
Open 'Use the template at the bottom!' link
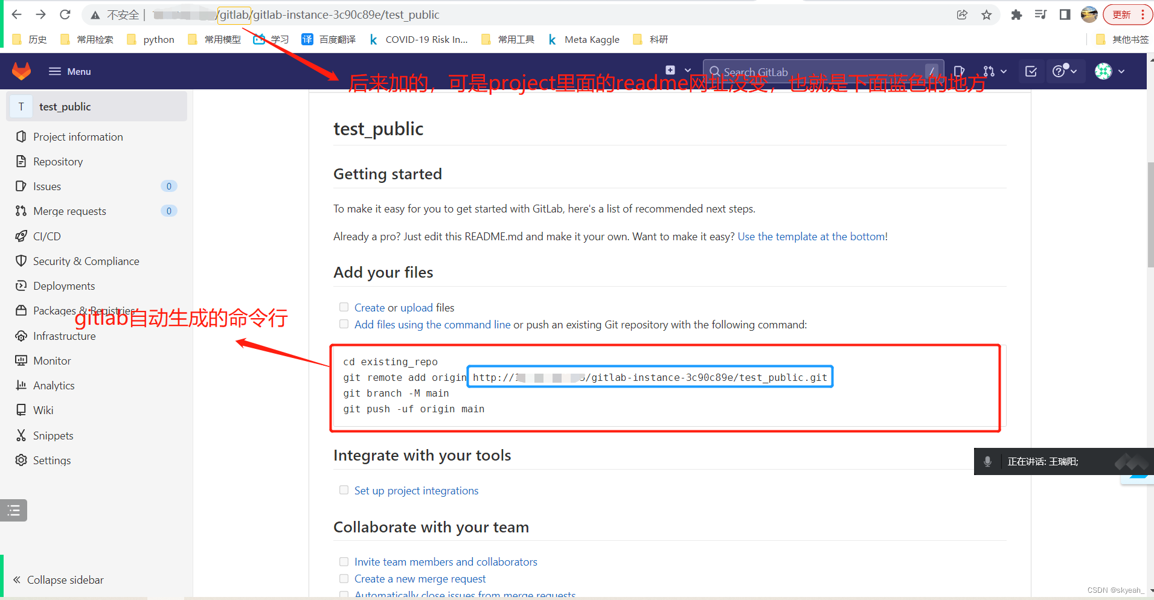[812, 237]
